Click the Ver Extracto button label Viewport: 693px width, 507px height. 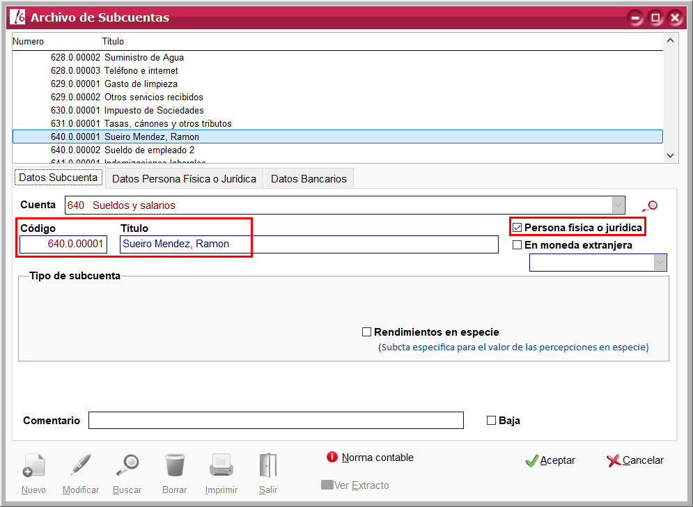click(x=361, y=485)
